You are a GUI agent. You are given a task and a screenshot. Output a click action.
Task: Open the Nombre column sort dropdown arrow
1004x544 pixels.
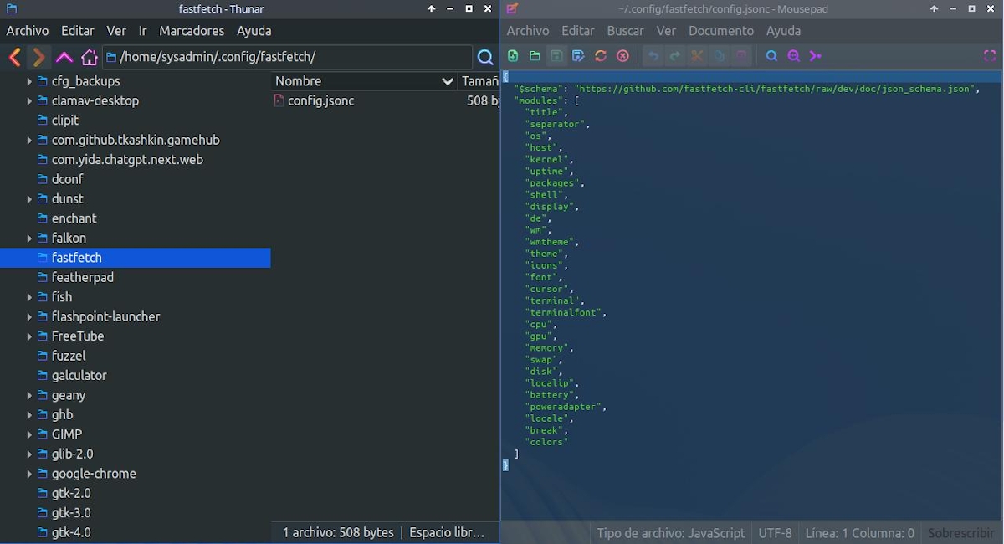tap(447, 81)
